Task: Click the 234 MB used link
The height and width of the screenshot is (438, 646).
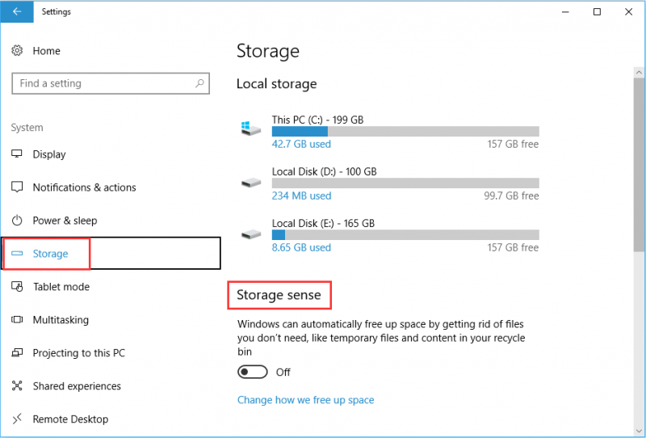Action: point(301,196)
